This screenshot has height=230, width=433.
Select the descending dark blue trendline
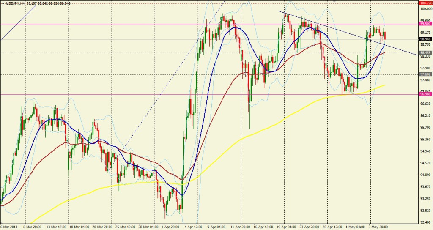click(x=338, y=32)
